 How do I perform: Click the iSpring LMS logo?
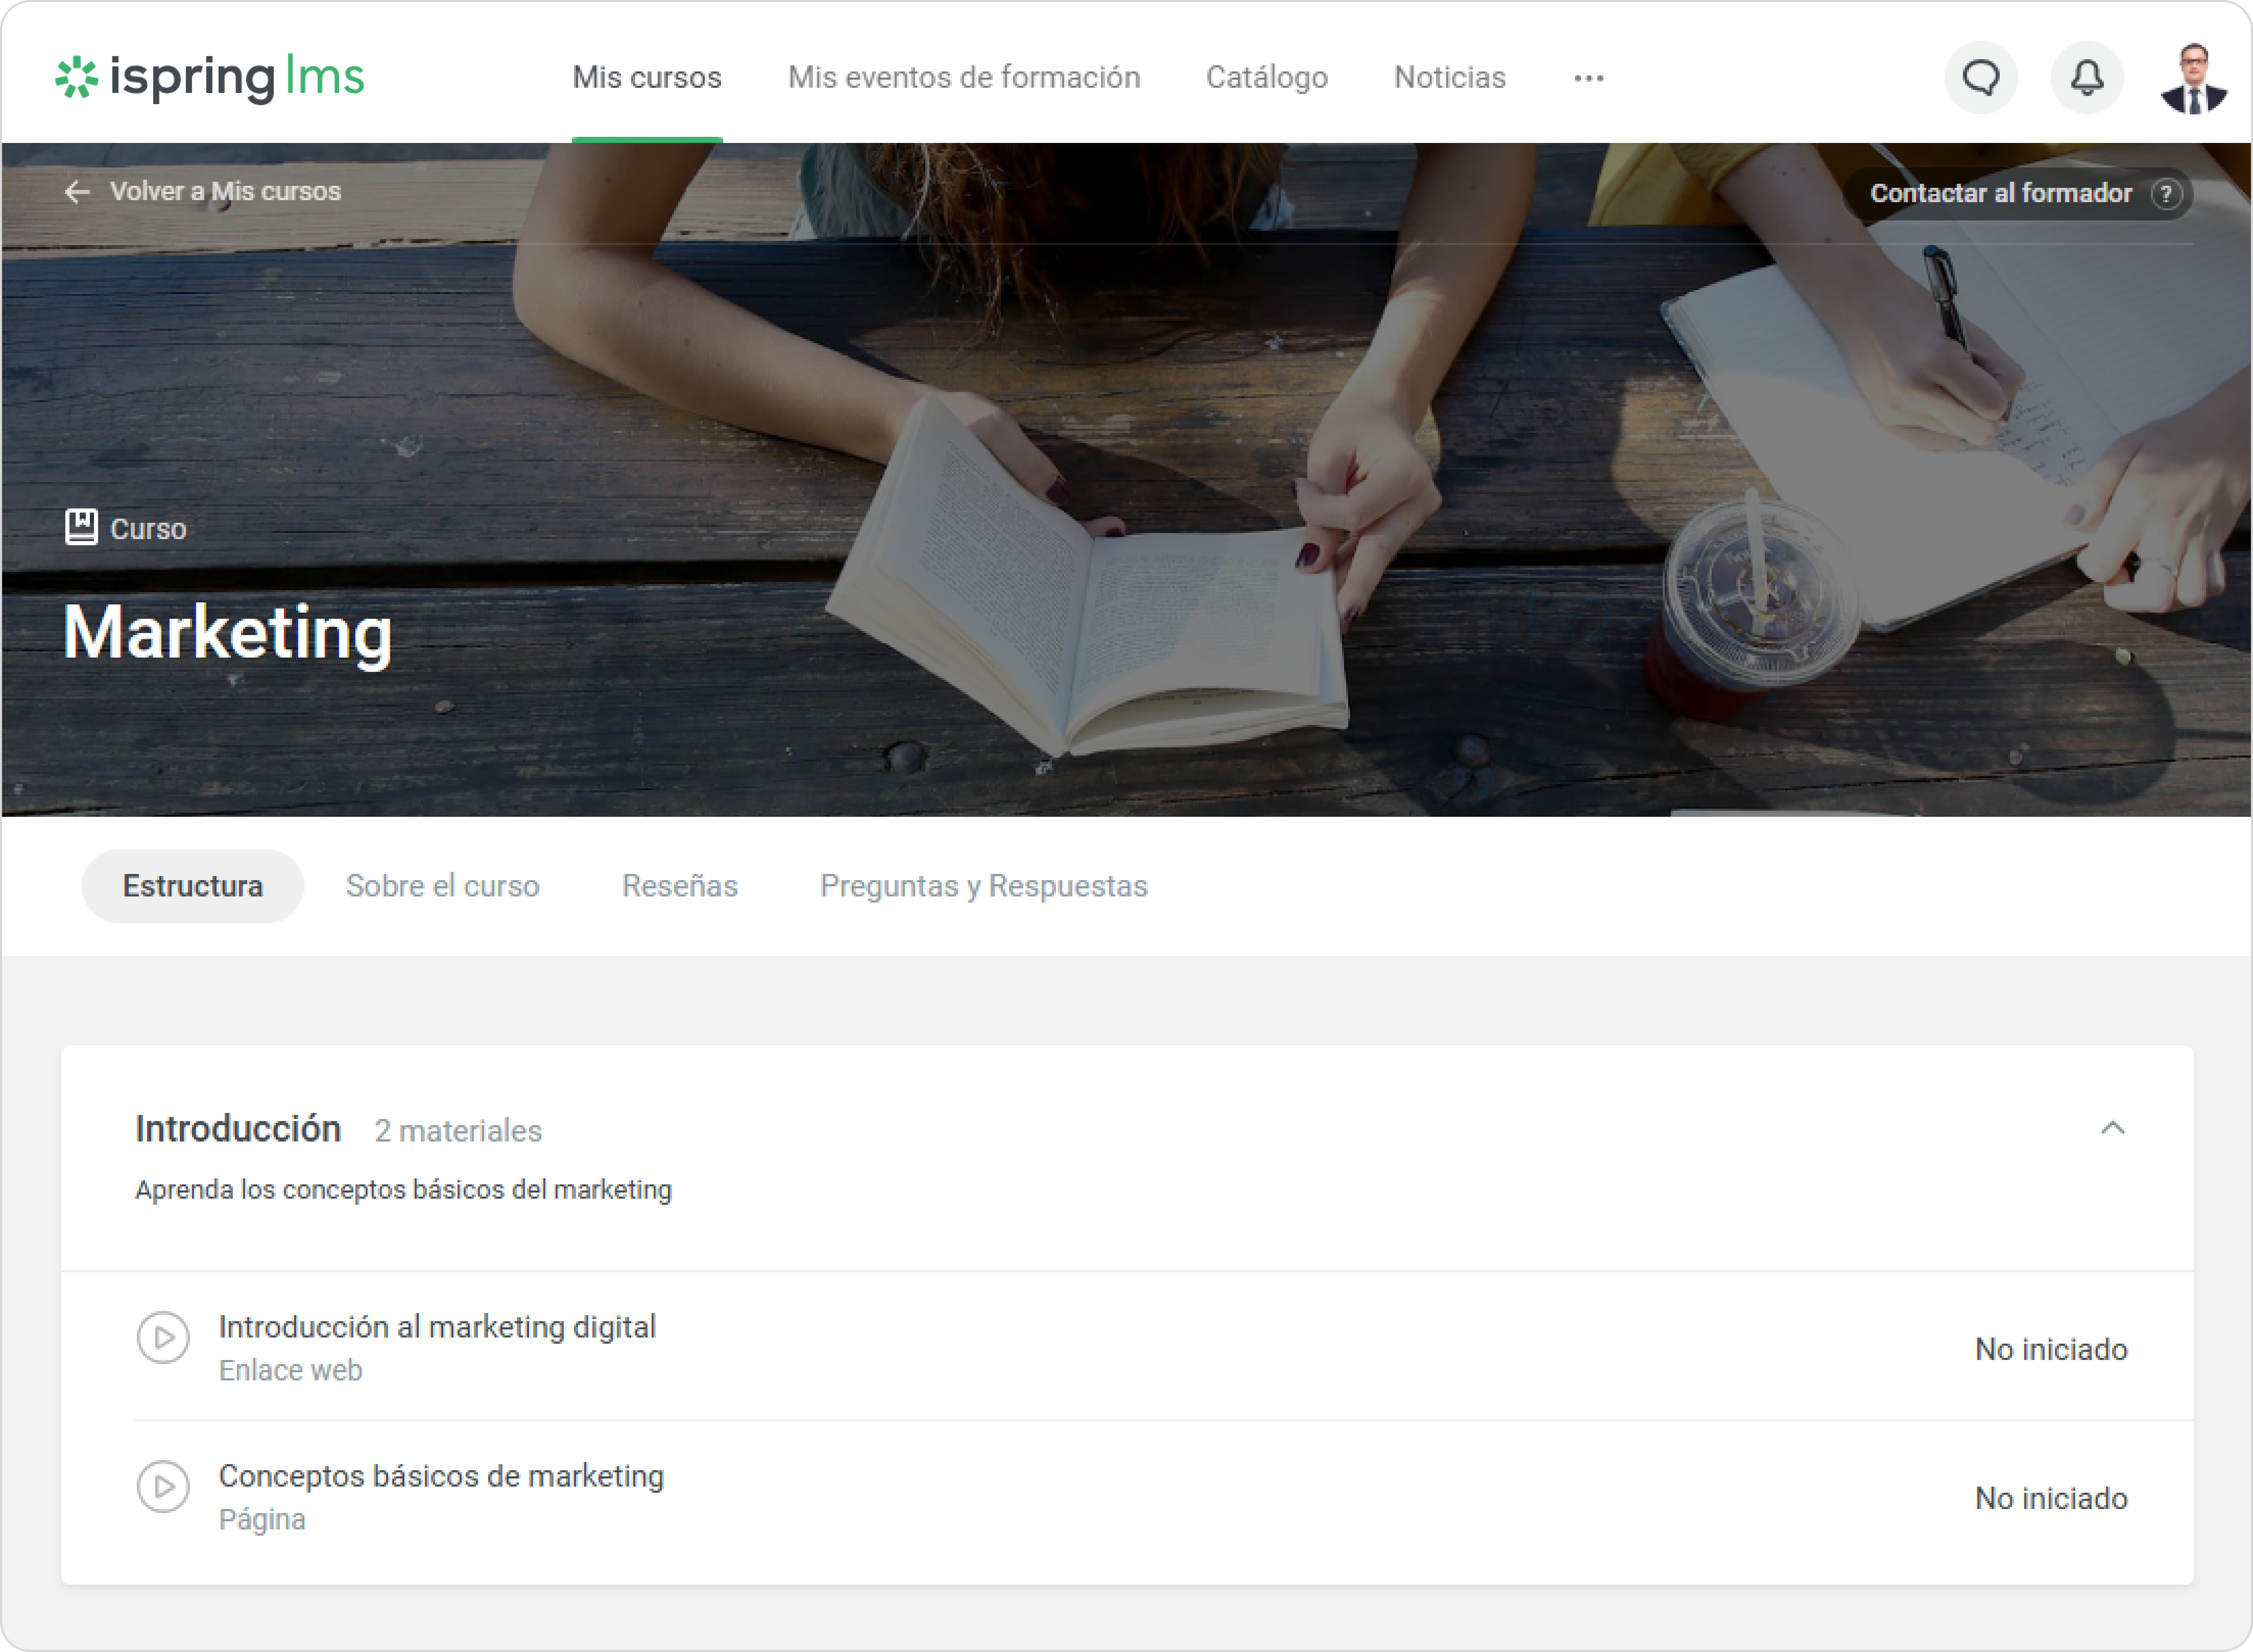pyautogui.click(x=210, y=77)
